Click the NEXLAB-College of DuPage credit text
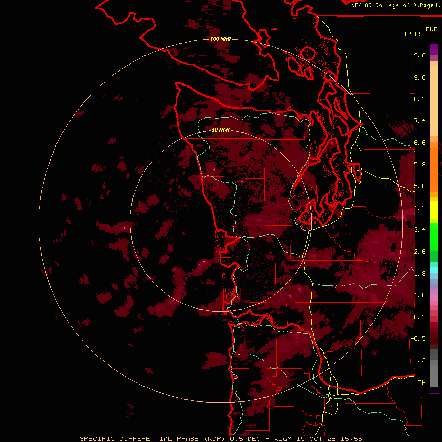The image size is (442, 442). [x=393, y=5]
